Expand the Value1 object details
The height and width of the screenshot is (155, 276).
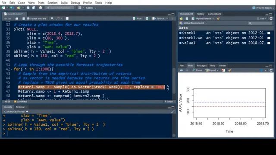point(180,43)
